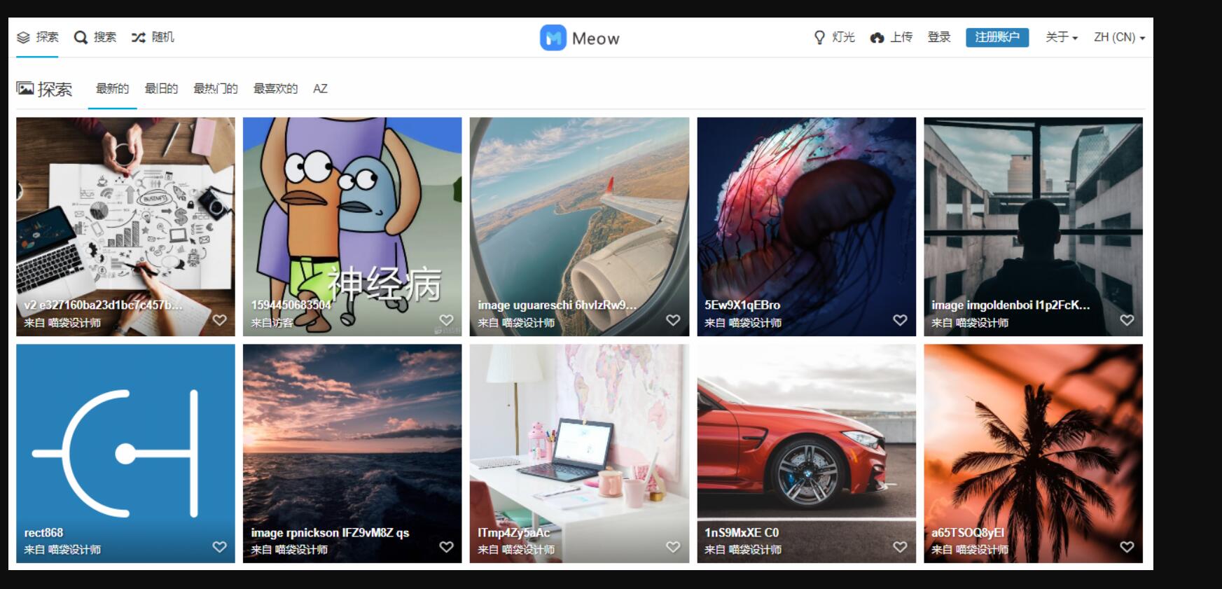The height and width of the screenshot is (589, 1222).
Task: Click the 上传 cloud upload icon
Action: (x=877, y=38)
